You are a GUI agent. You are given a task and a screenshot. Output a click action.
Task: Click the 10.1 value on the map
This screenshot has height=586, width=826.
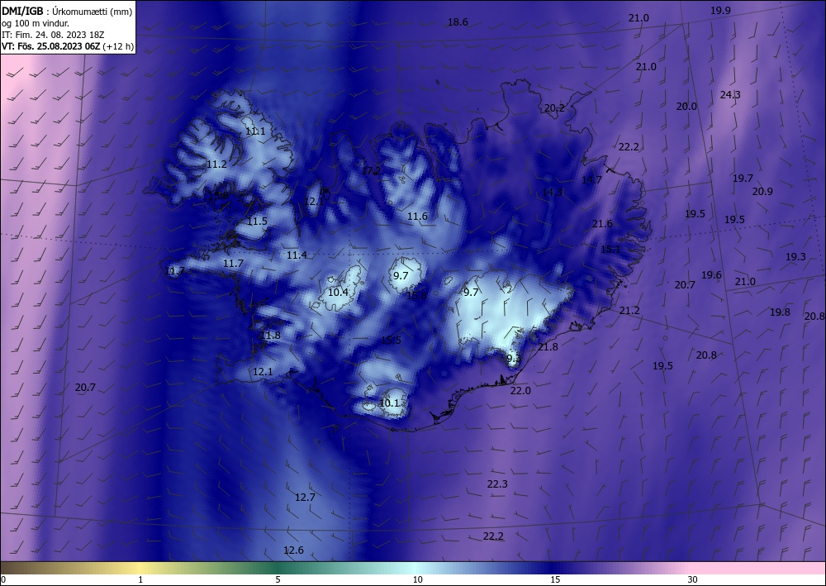(x=389, y=403)
